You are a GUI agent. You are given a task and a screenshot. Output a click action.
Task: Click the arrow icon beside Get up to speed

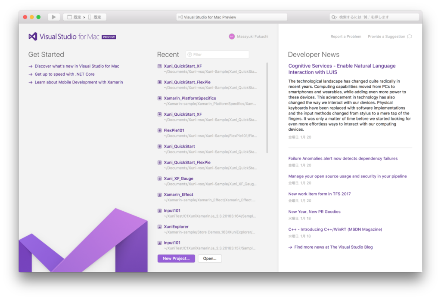[31, 74]
